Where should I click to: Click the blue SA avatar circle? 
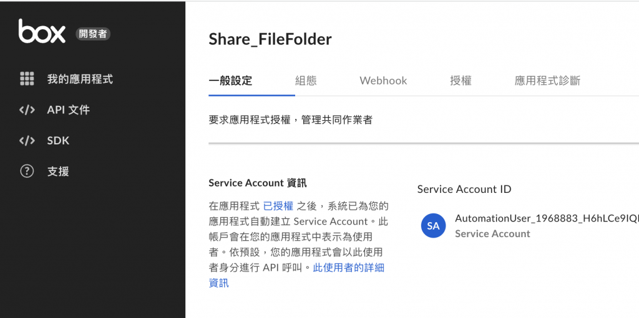click(433, 226)
